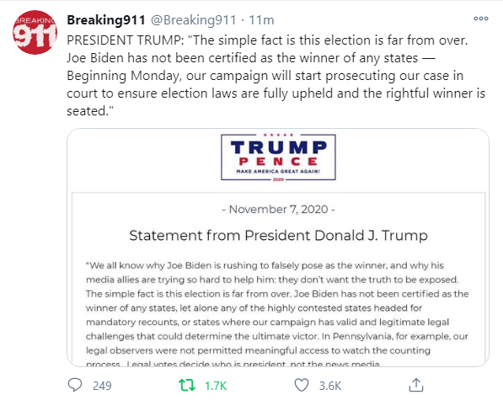Click the green retweet arrows icon
This screenshot has width=503, height=400.
pos(187,385)
